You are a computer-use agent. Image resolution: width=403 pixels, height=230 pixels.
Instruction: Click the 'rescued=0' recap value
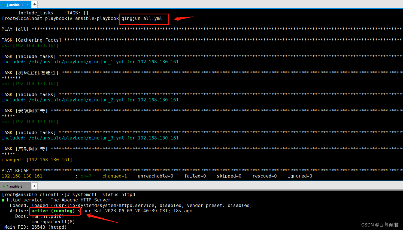pyautogui.click(x=265, y=176)
